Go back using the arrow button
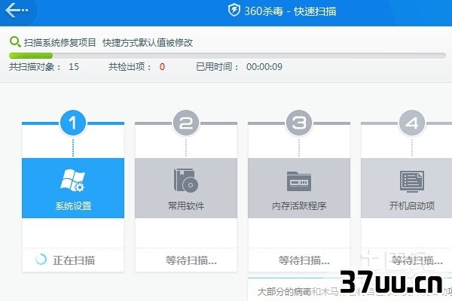The width and height of the screenshot is (452, 301). tap(17, 11)
